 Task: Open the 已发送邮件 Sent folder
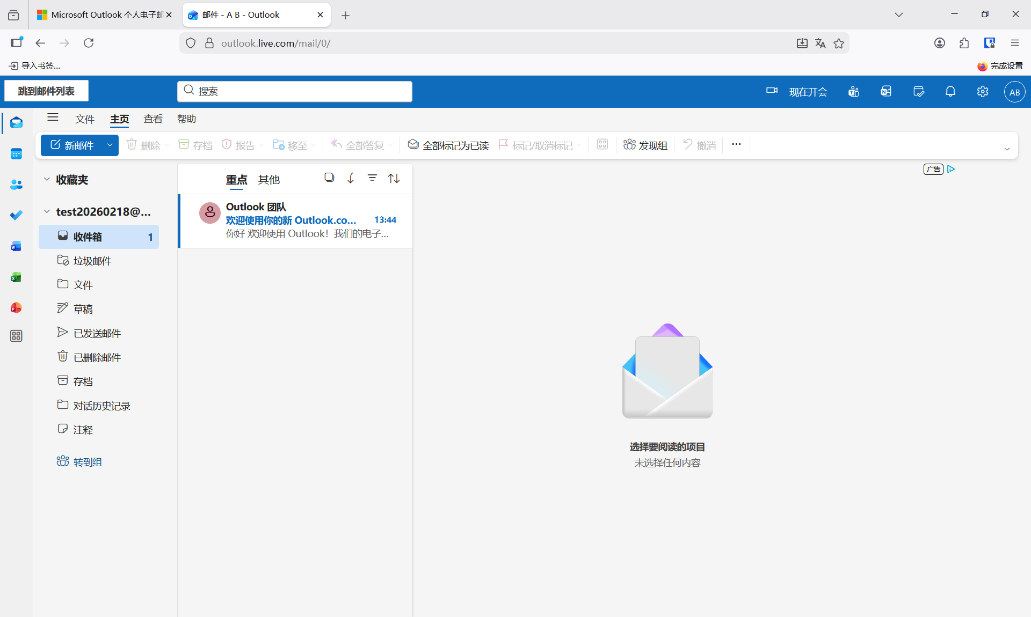pos(99,333)
